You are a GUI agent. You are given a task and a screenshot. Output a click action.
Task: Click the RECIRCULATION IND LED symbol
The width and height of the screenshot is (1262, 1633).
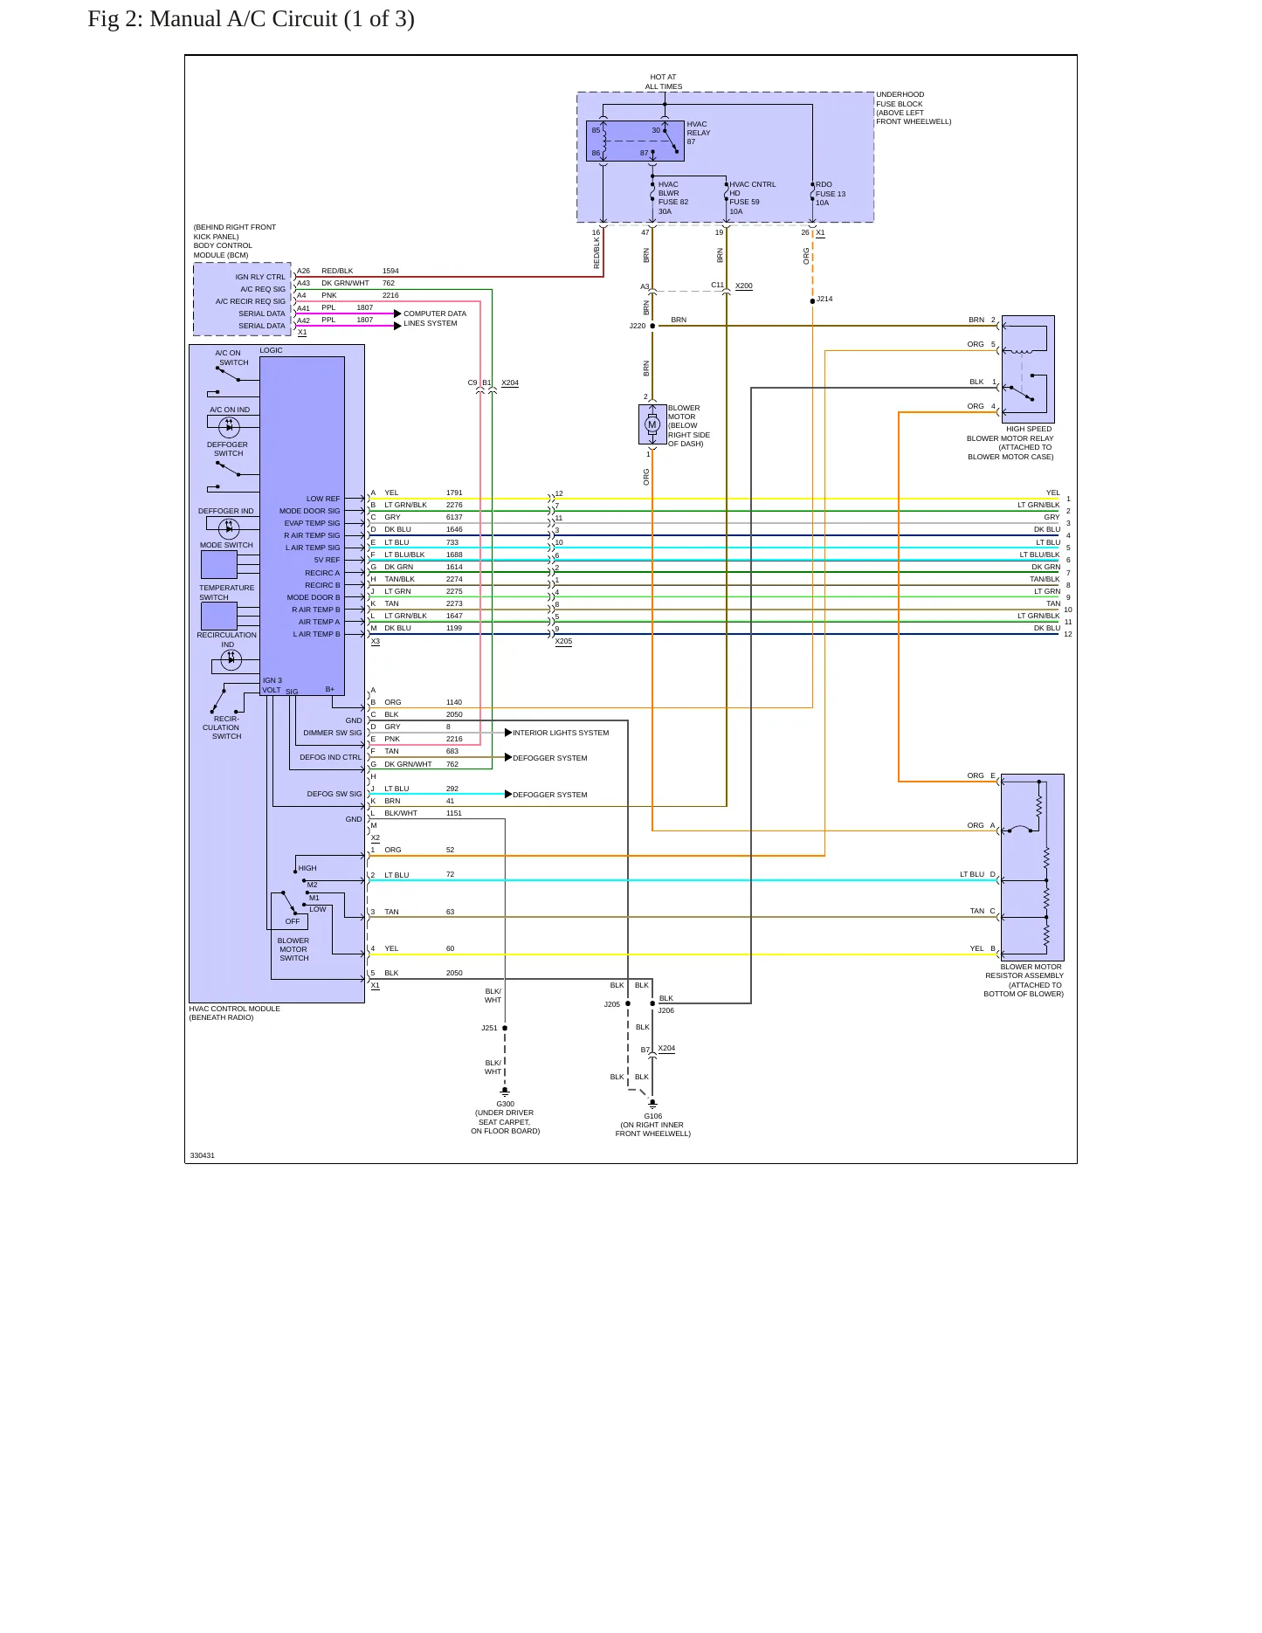click(231, 660)
